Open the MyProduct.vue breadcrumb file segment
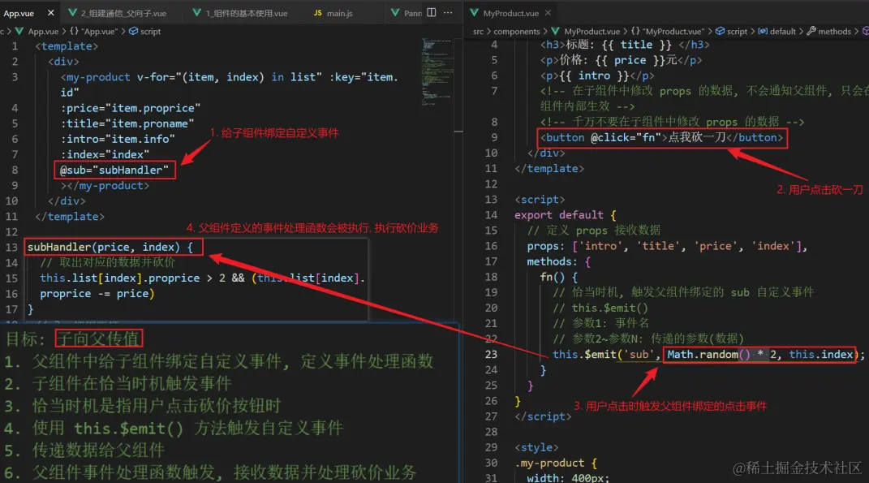869x483 pixels. (x=592, y=32)
